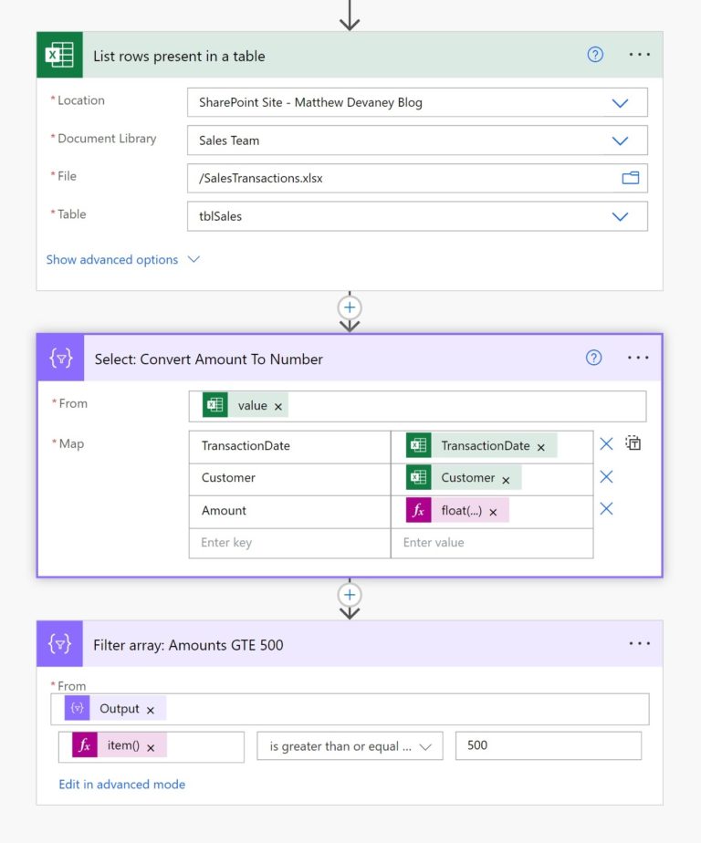701x843 pixels.
Task: Click the Excel icon on List rows action
Action: coord(60,55)
